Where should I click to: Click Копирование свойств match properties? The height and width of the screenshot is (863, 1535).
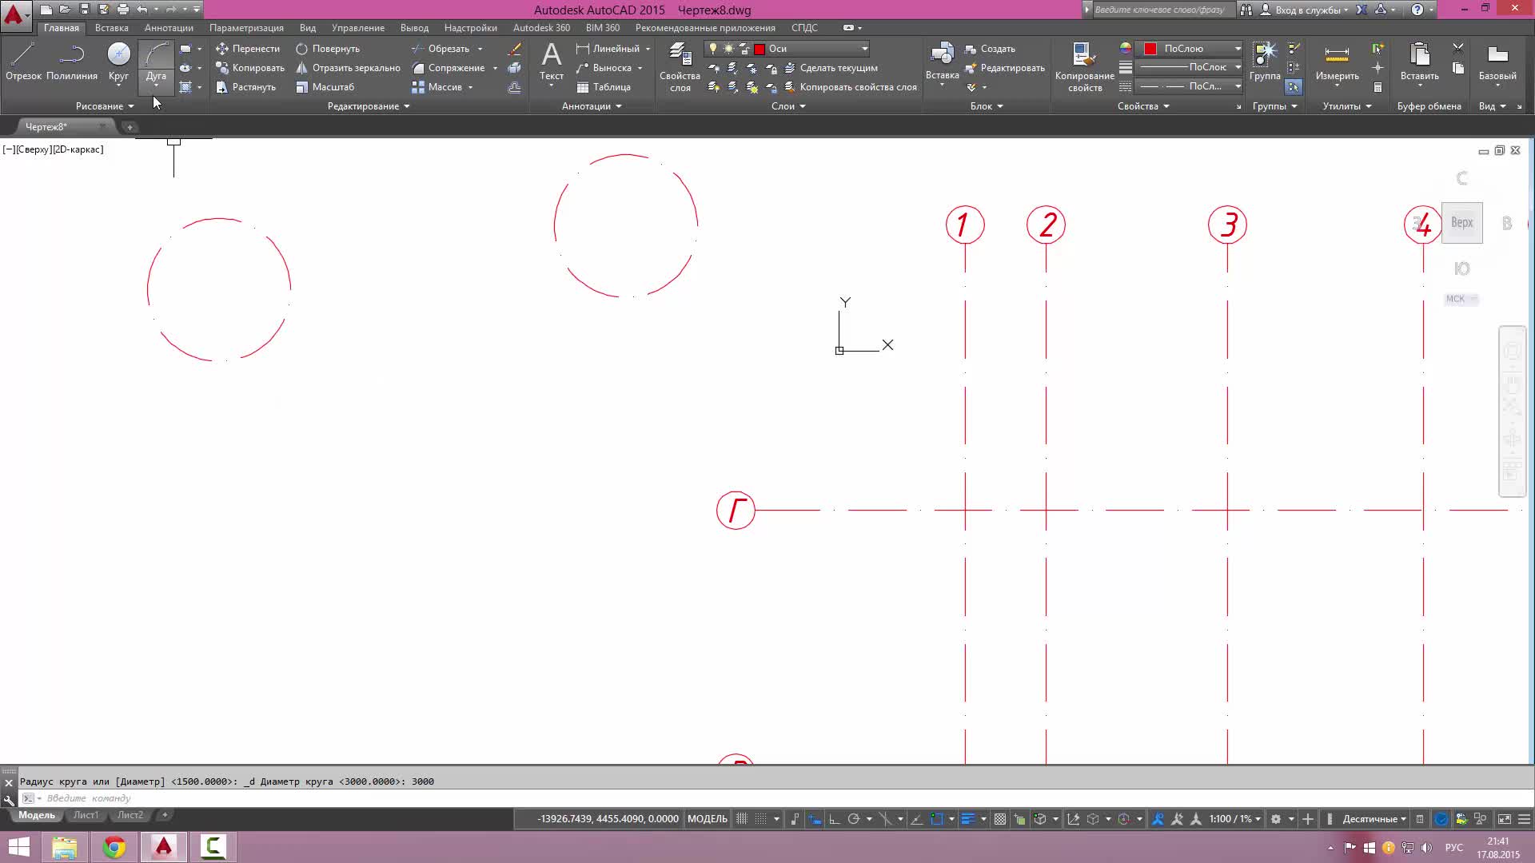[x=1084, y=67]
